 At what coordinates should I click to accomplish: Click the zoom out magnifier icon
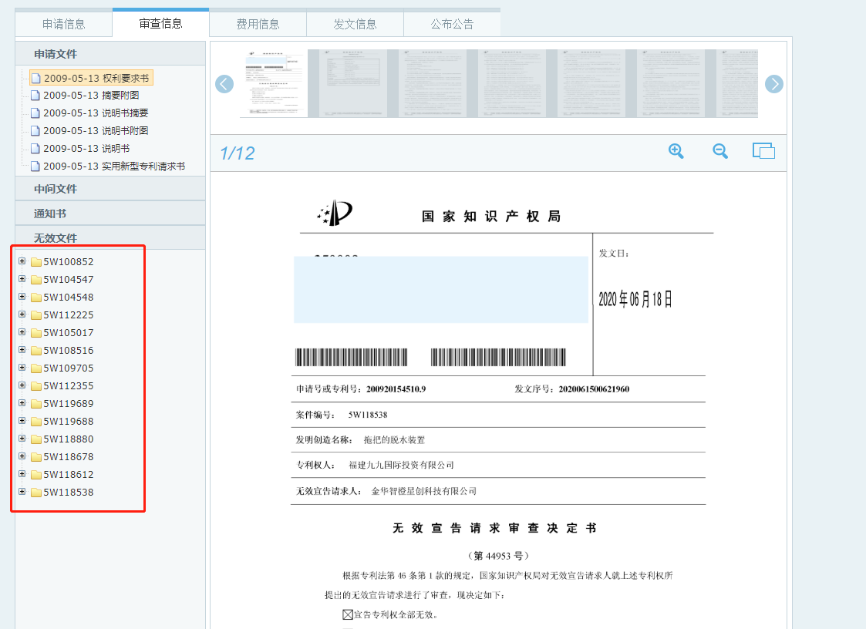pos(720,151)
